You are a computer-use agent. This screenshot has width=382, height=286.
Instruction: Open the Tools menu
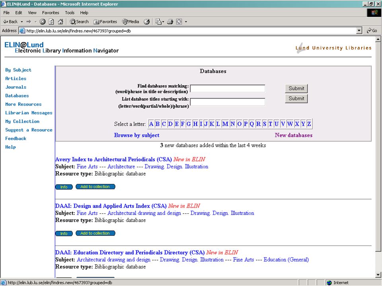coord(70,13)
